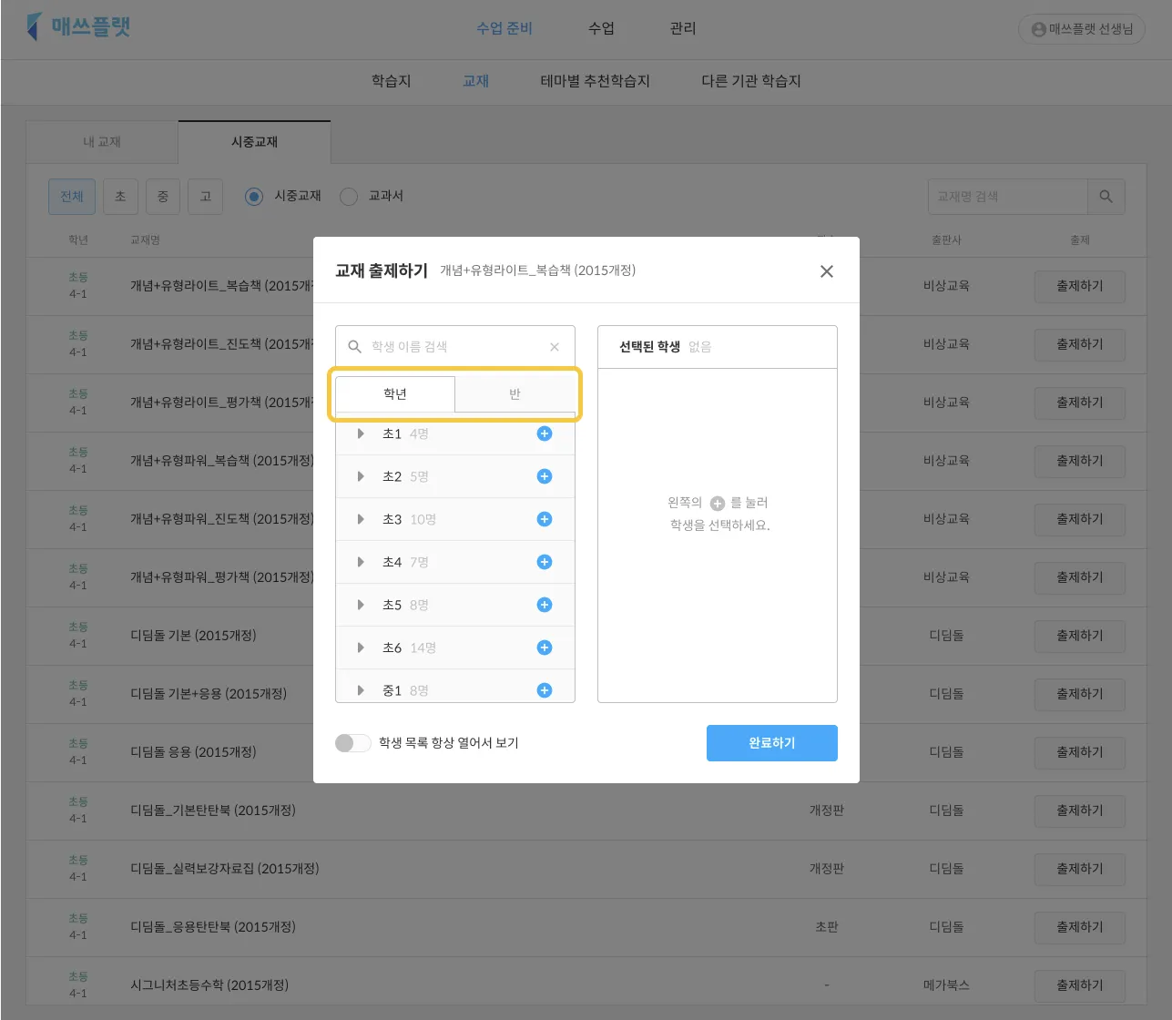This screenshot has width=1172, height=1020.
Task: Expand the 초5 grade group
Action: [x=361, y=605]
